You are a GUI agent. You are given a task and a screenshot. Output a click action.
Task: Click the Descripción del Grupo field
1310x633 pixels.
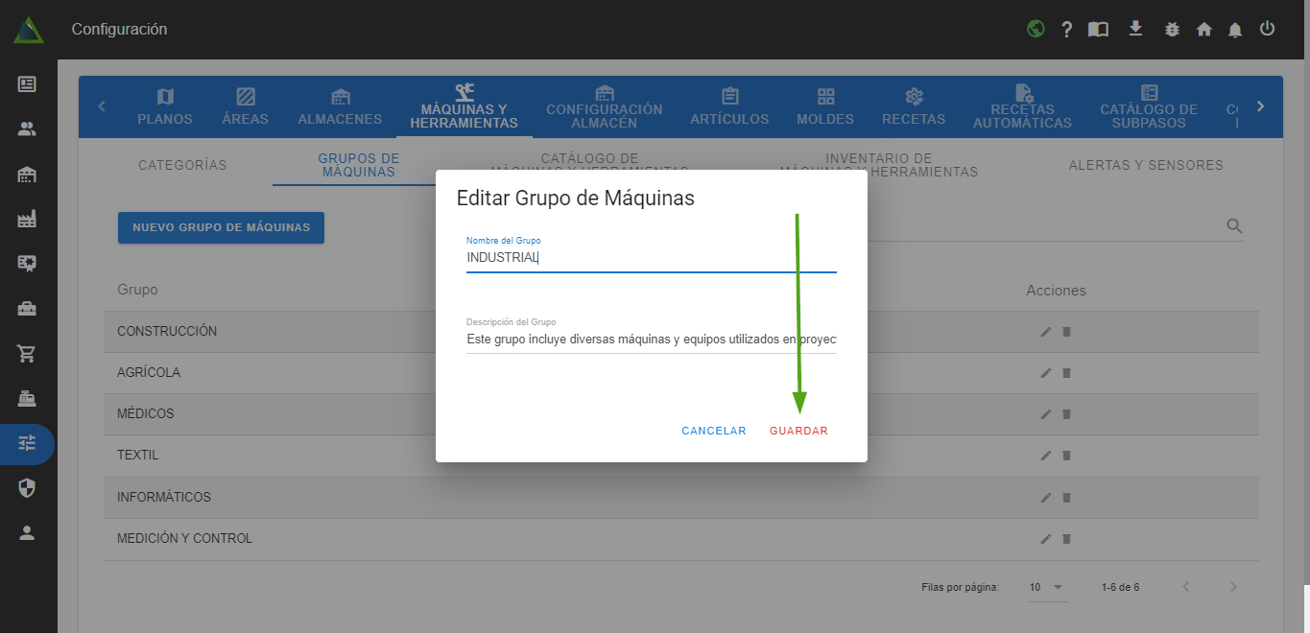[651, 339]
